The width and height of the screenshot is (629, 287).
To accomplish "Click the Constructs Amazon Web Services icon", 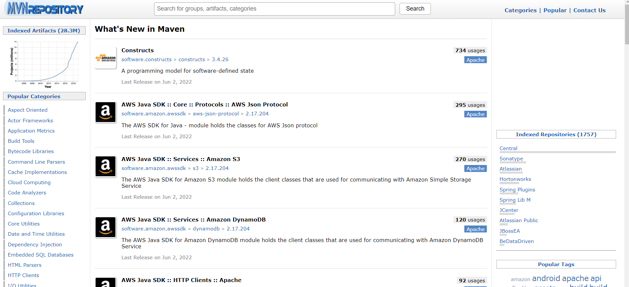I will (105, 58).
